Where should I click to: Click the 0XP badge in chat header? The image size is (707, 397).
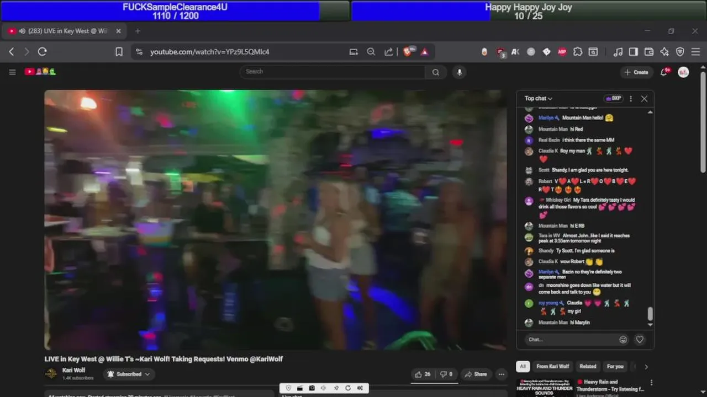coord(614,98)
